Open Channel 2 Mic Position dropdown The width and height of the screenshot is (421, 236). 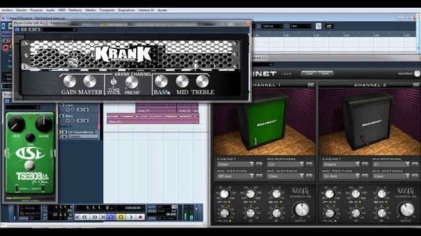coord(341,176)
